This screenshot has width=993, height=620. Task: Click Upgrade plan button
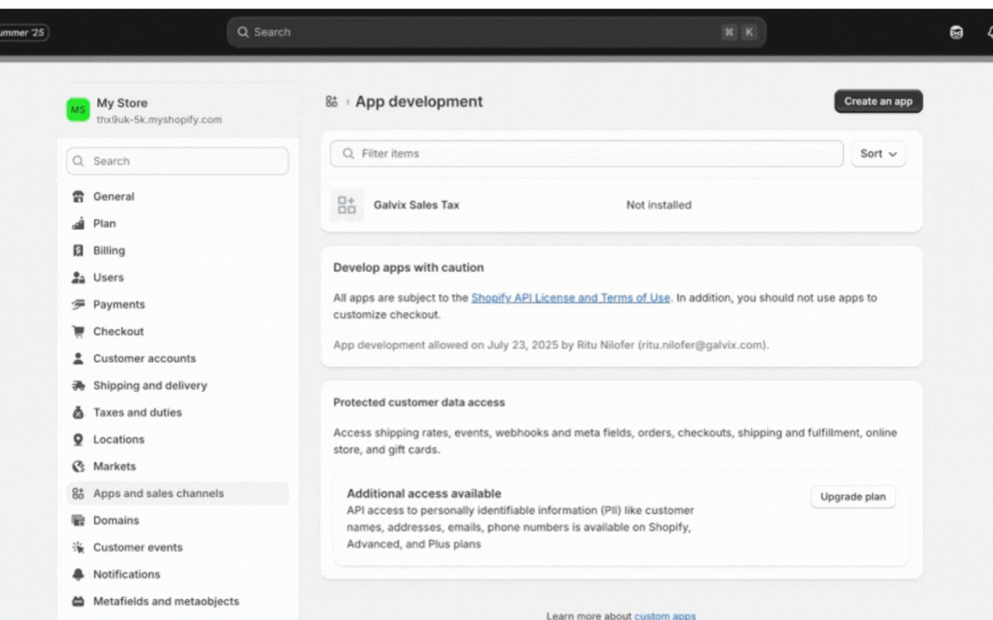coord(853,496)
